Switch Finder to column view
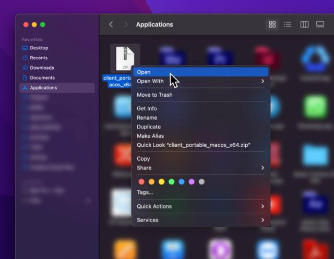The image size is (334, 259). [304, 24]
